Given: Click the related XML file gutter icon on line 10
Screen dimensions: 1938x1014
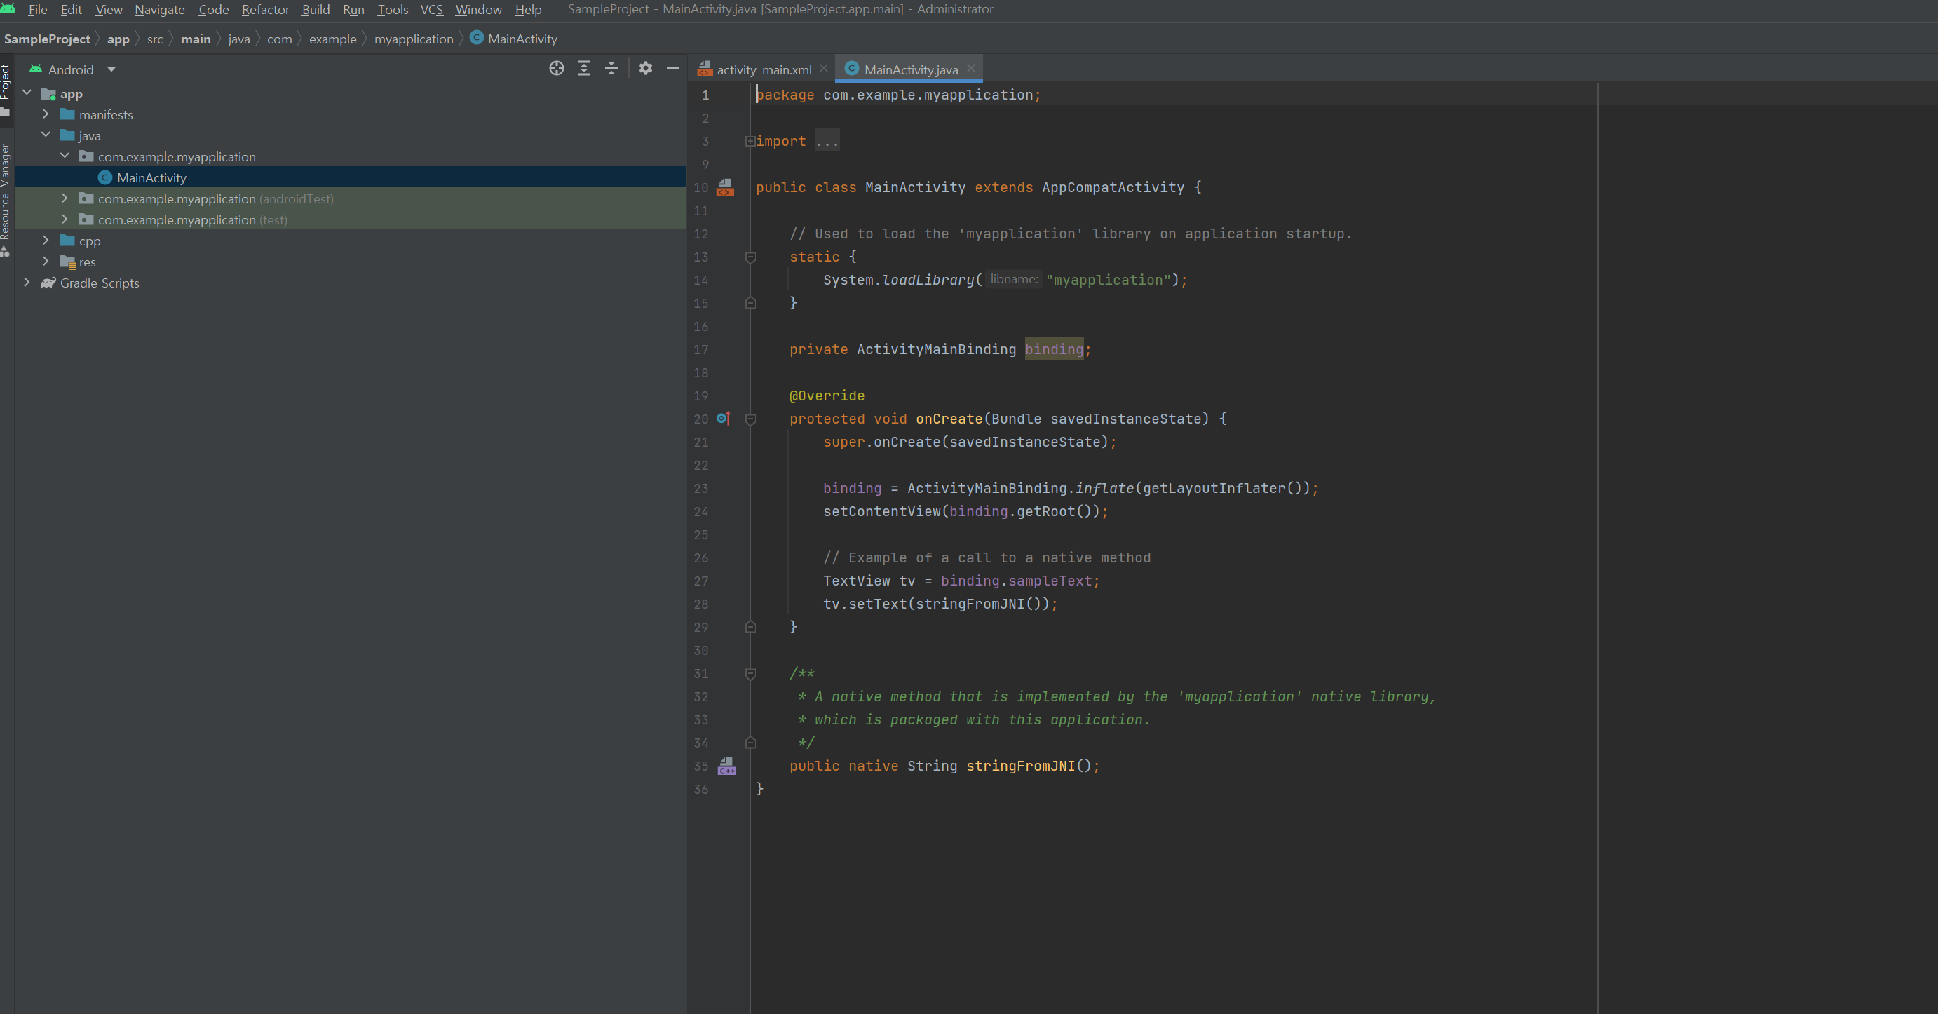Looking at the screenshot, I should click(x=724, y=187).
